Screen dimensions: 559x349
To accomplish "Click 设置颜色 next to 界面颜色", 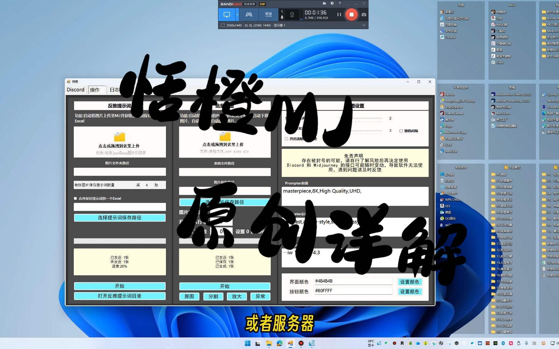I will (x=410, y=282).
